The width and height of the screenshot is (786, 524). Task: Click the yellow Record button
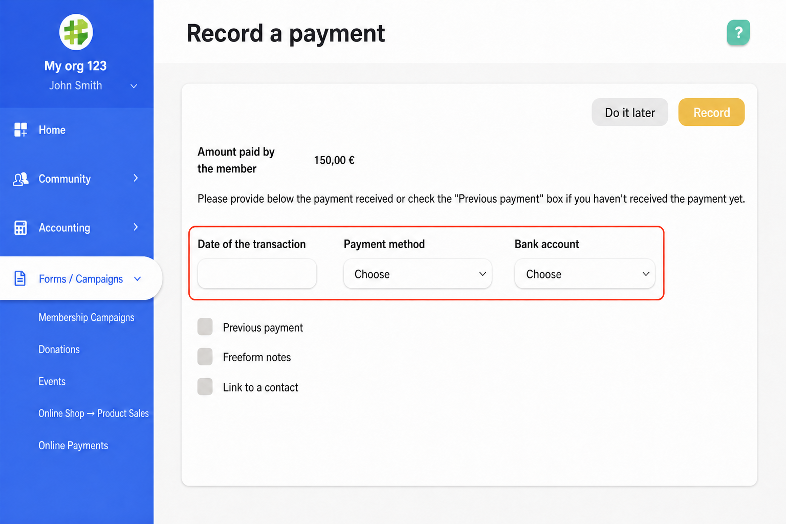coord(711,112)
